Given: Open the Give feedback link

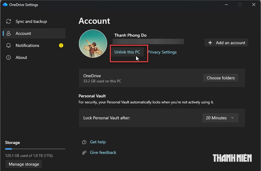Looking at the screenshot, I should [103, 152].
